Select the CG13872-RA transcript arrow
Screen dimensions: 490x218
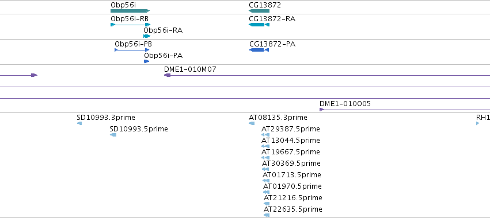pos(259,25)
